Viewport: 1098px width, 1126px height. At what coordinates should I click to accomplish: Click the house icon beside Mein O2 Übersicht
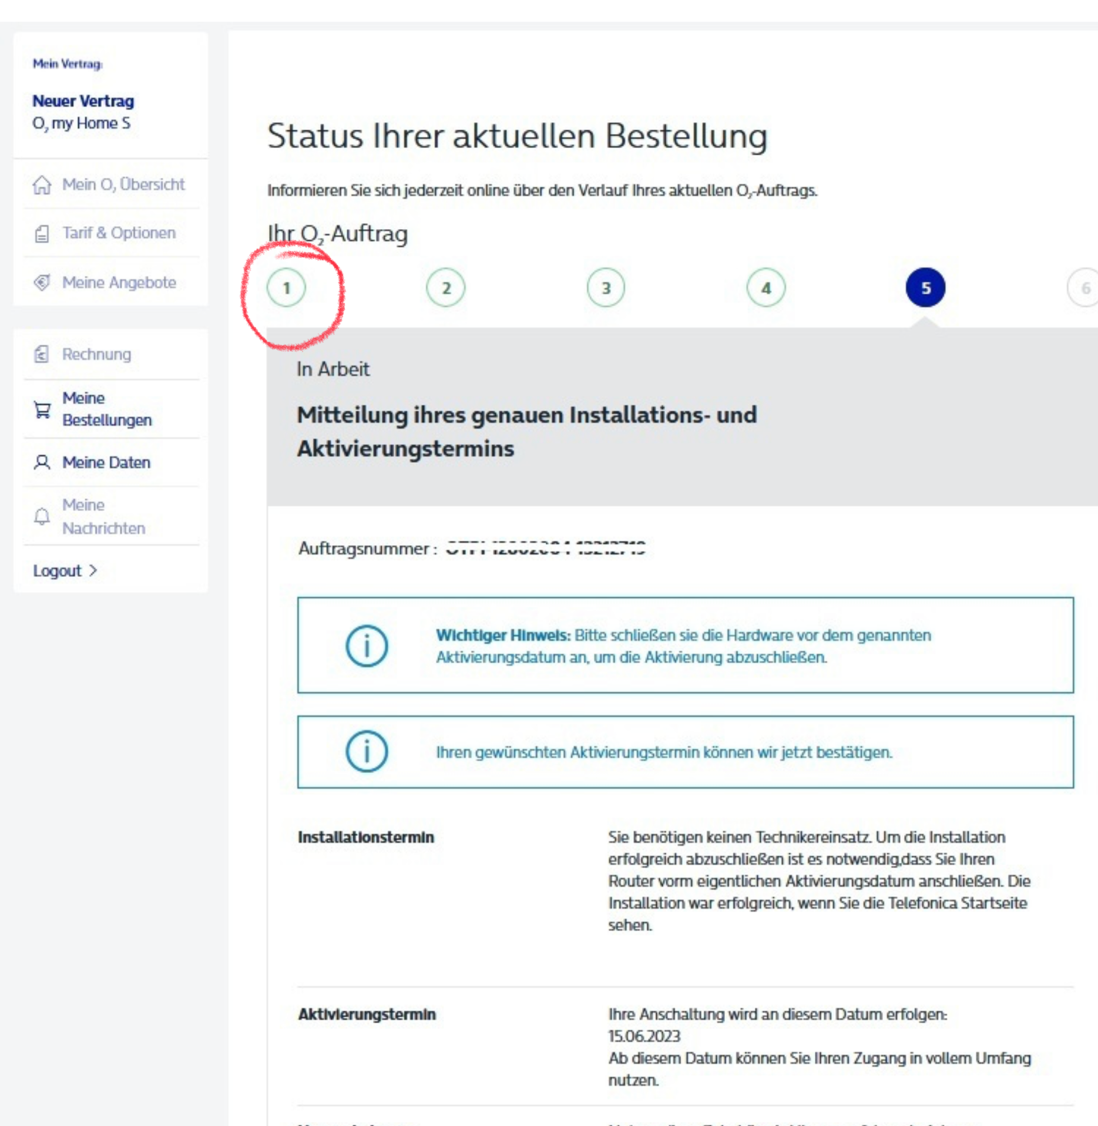pos(42,185)
